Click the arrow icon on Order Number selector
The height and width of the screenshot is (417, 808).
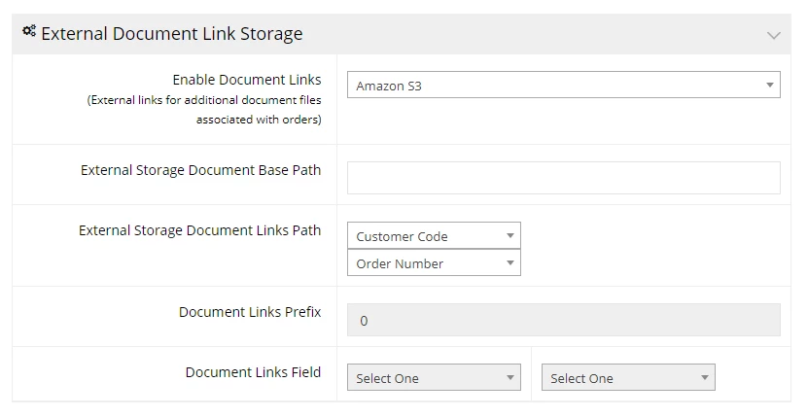click(510, 262)
